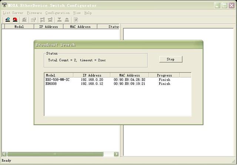Image resolution: width=237 pixels, height=165 pixels.
Task: Click IP Address header in Broadcast Search results
Action: [92, 75]
